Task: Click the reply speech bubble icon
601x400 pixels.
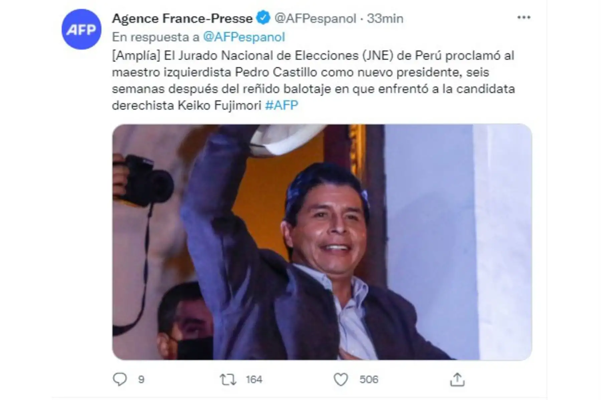Action: click(120, 379)
